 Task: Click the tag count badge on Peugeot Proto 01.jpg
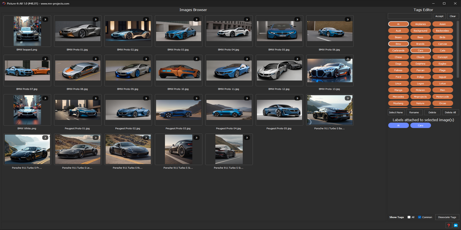[x=95, y=98]
